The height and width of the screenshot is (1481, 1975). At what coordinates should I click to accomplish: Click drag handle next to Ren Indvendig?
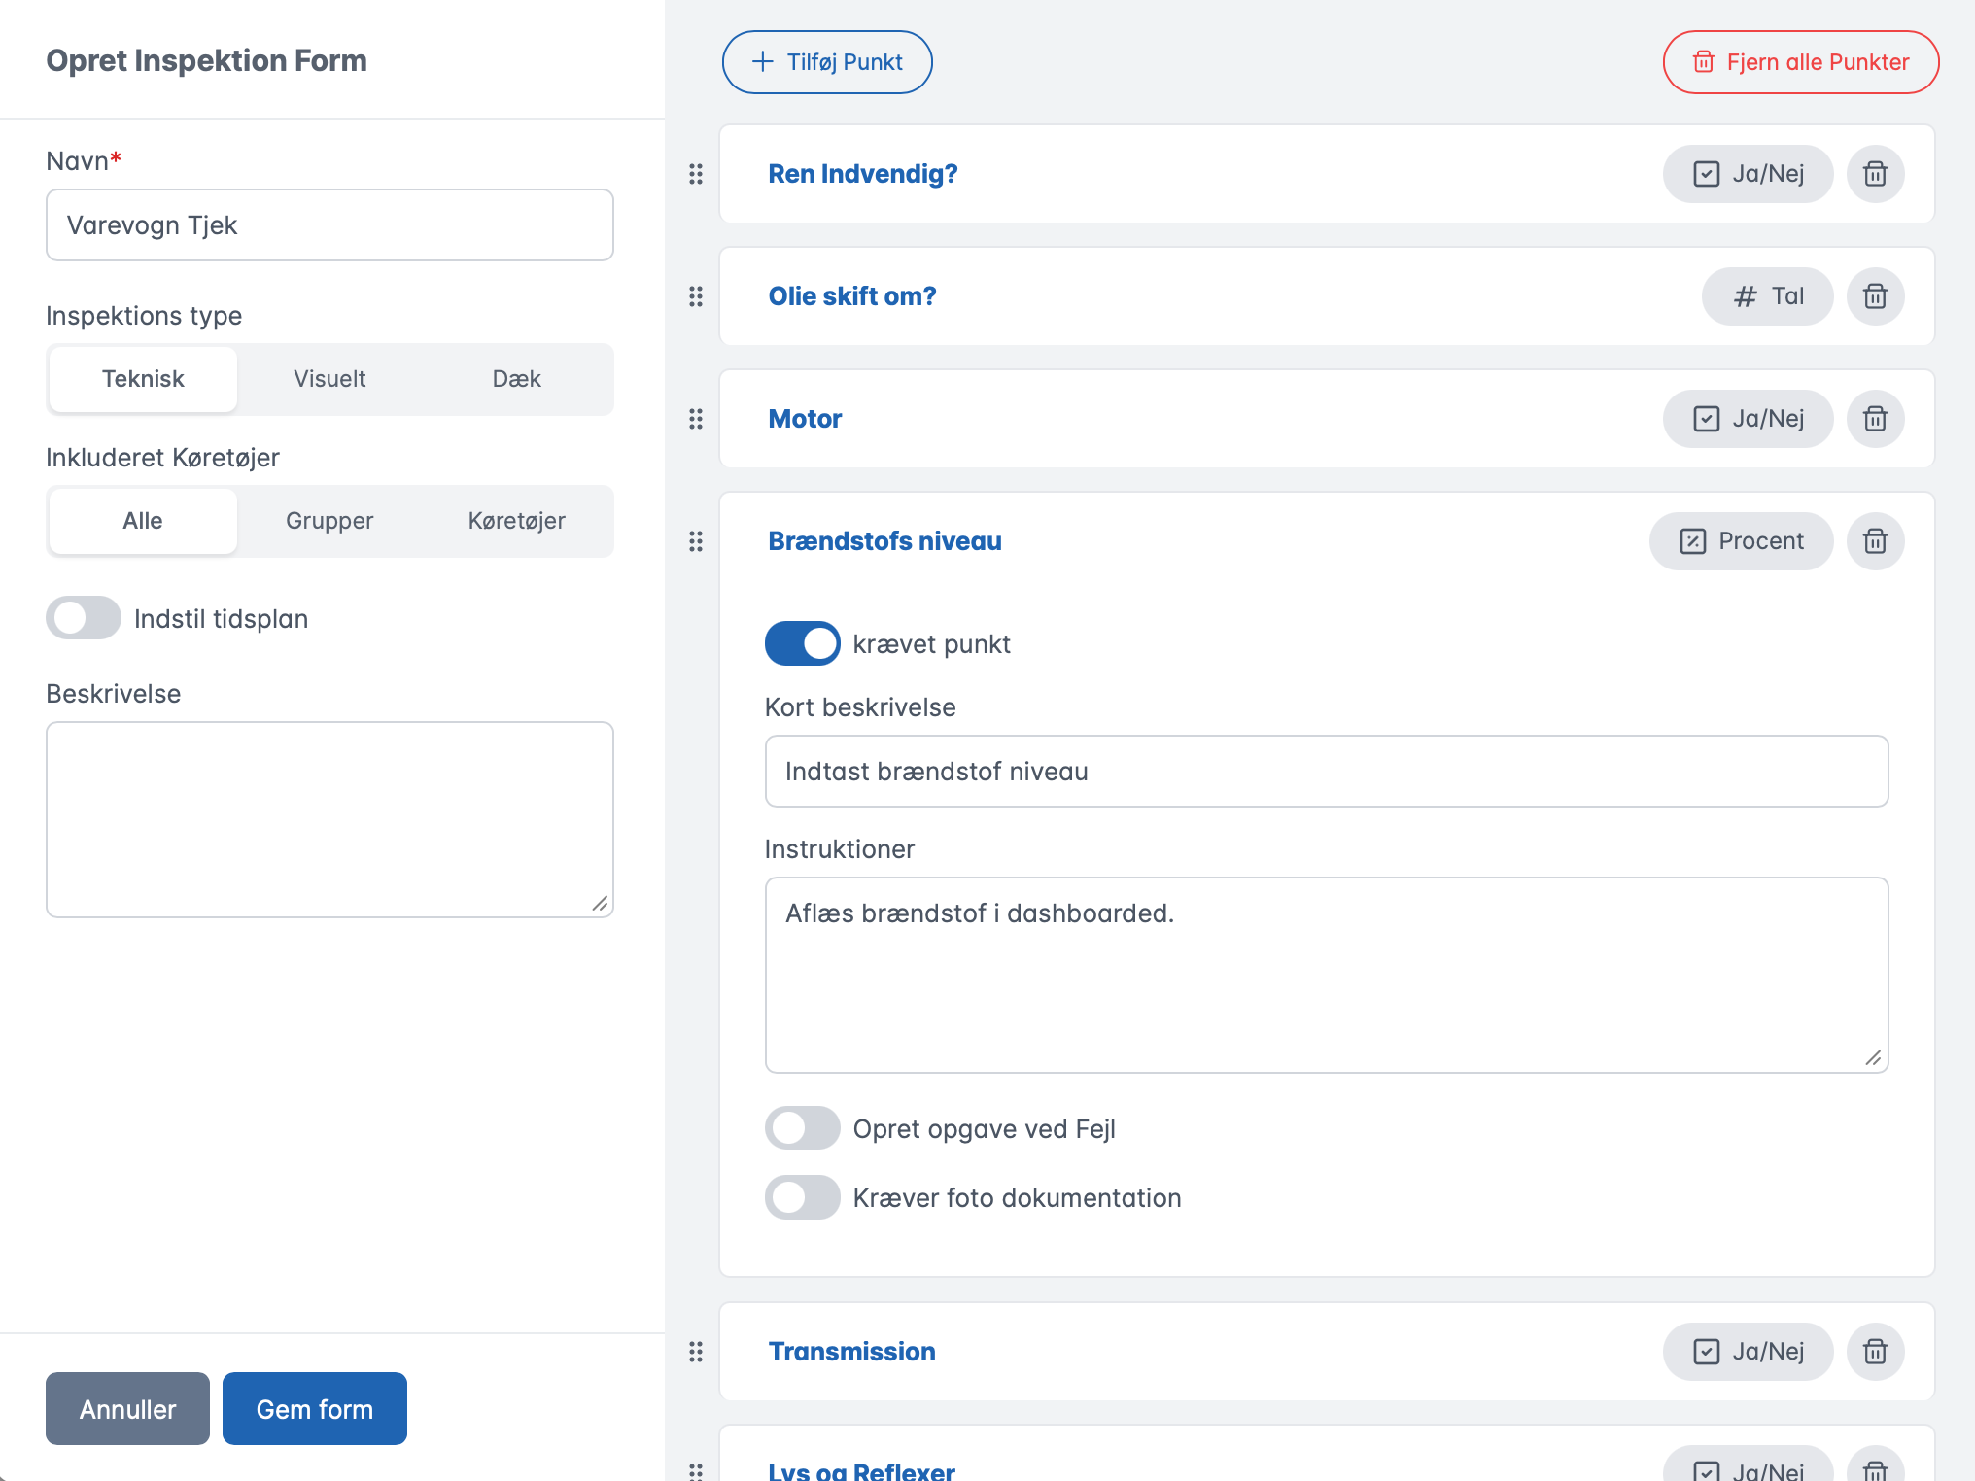[x=696, y=174]
